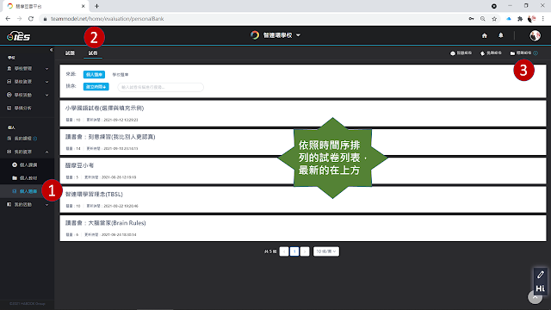551x310 pixels.
Task: Open notifications bell in the header
Action: tap(501, 35)
